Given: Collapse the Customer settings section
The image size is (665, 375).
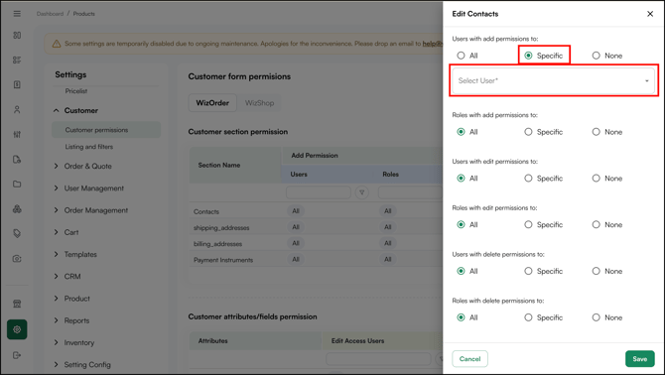Looking at the screenshot, I should (56, 110).
